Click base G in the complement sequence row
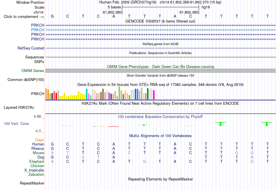Screen dimensions: 276x190 click(52, 16)
